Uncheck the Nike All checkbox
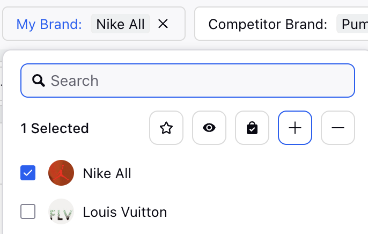The width and height of the screenshot is (368, 234). click(28, 173)
